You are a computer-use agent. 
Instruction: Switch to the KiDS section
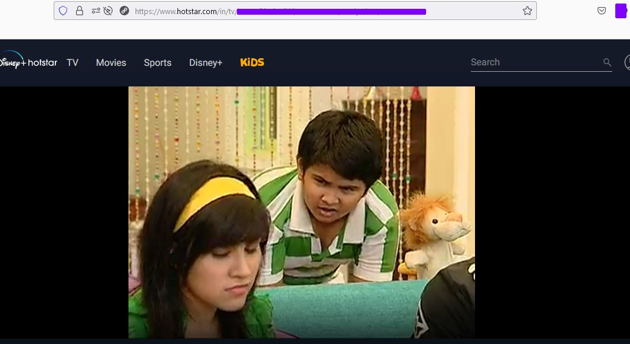252,62
